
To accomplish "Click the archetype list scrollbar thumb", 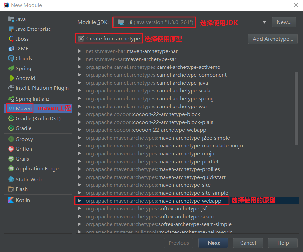I will coord(297,108).
